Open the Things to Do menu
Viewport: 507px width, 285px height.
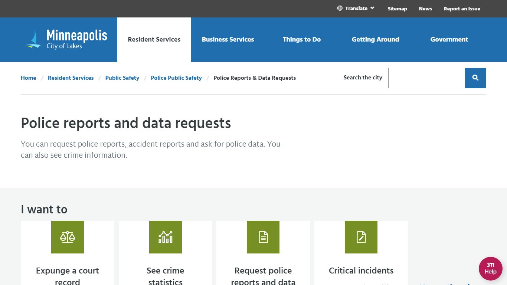(x=302, y=40)
